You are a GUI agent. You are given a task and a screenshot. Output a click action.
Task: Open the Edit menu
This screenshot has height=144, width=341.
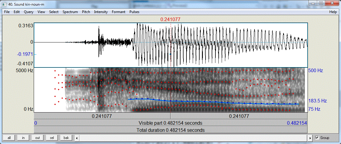tap(16, 12)
